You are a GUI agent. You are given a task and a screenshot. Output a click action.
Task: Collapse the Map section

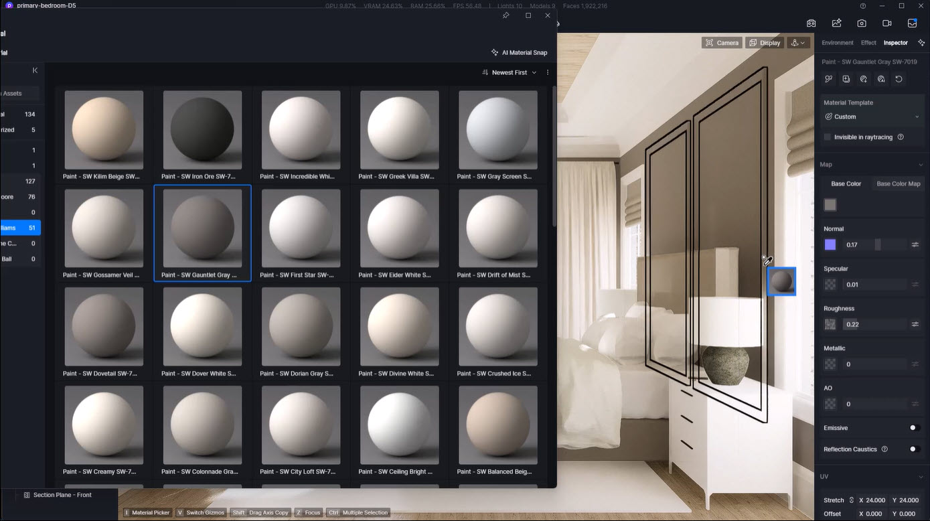(x=920, y=165)
